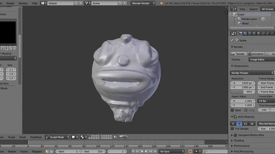Switch to Scene properties tab icon
Screen dimensions: 275x154
249,33
